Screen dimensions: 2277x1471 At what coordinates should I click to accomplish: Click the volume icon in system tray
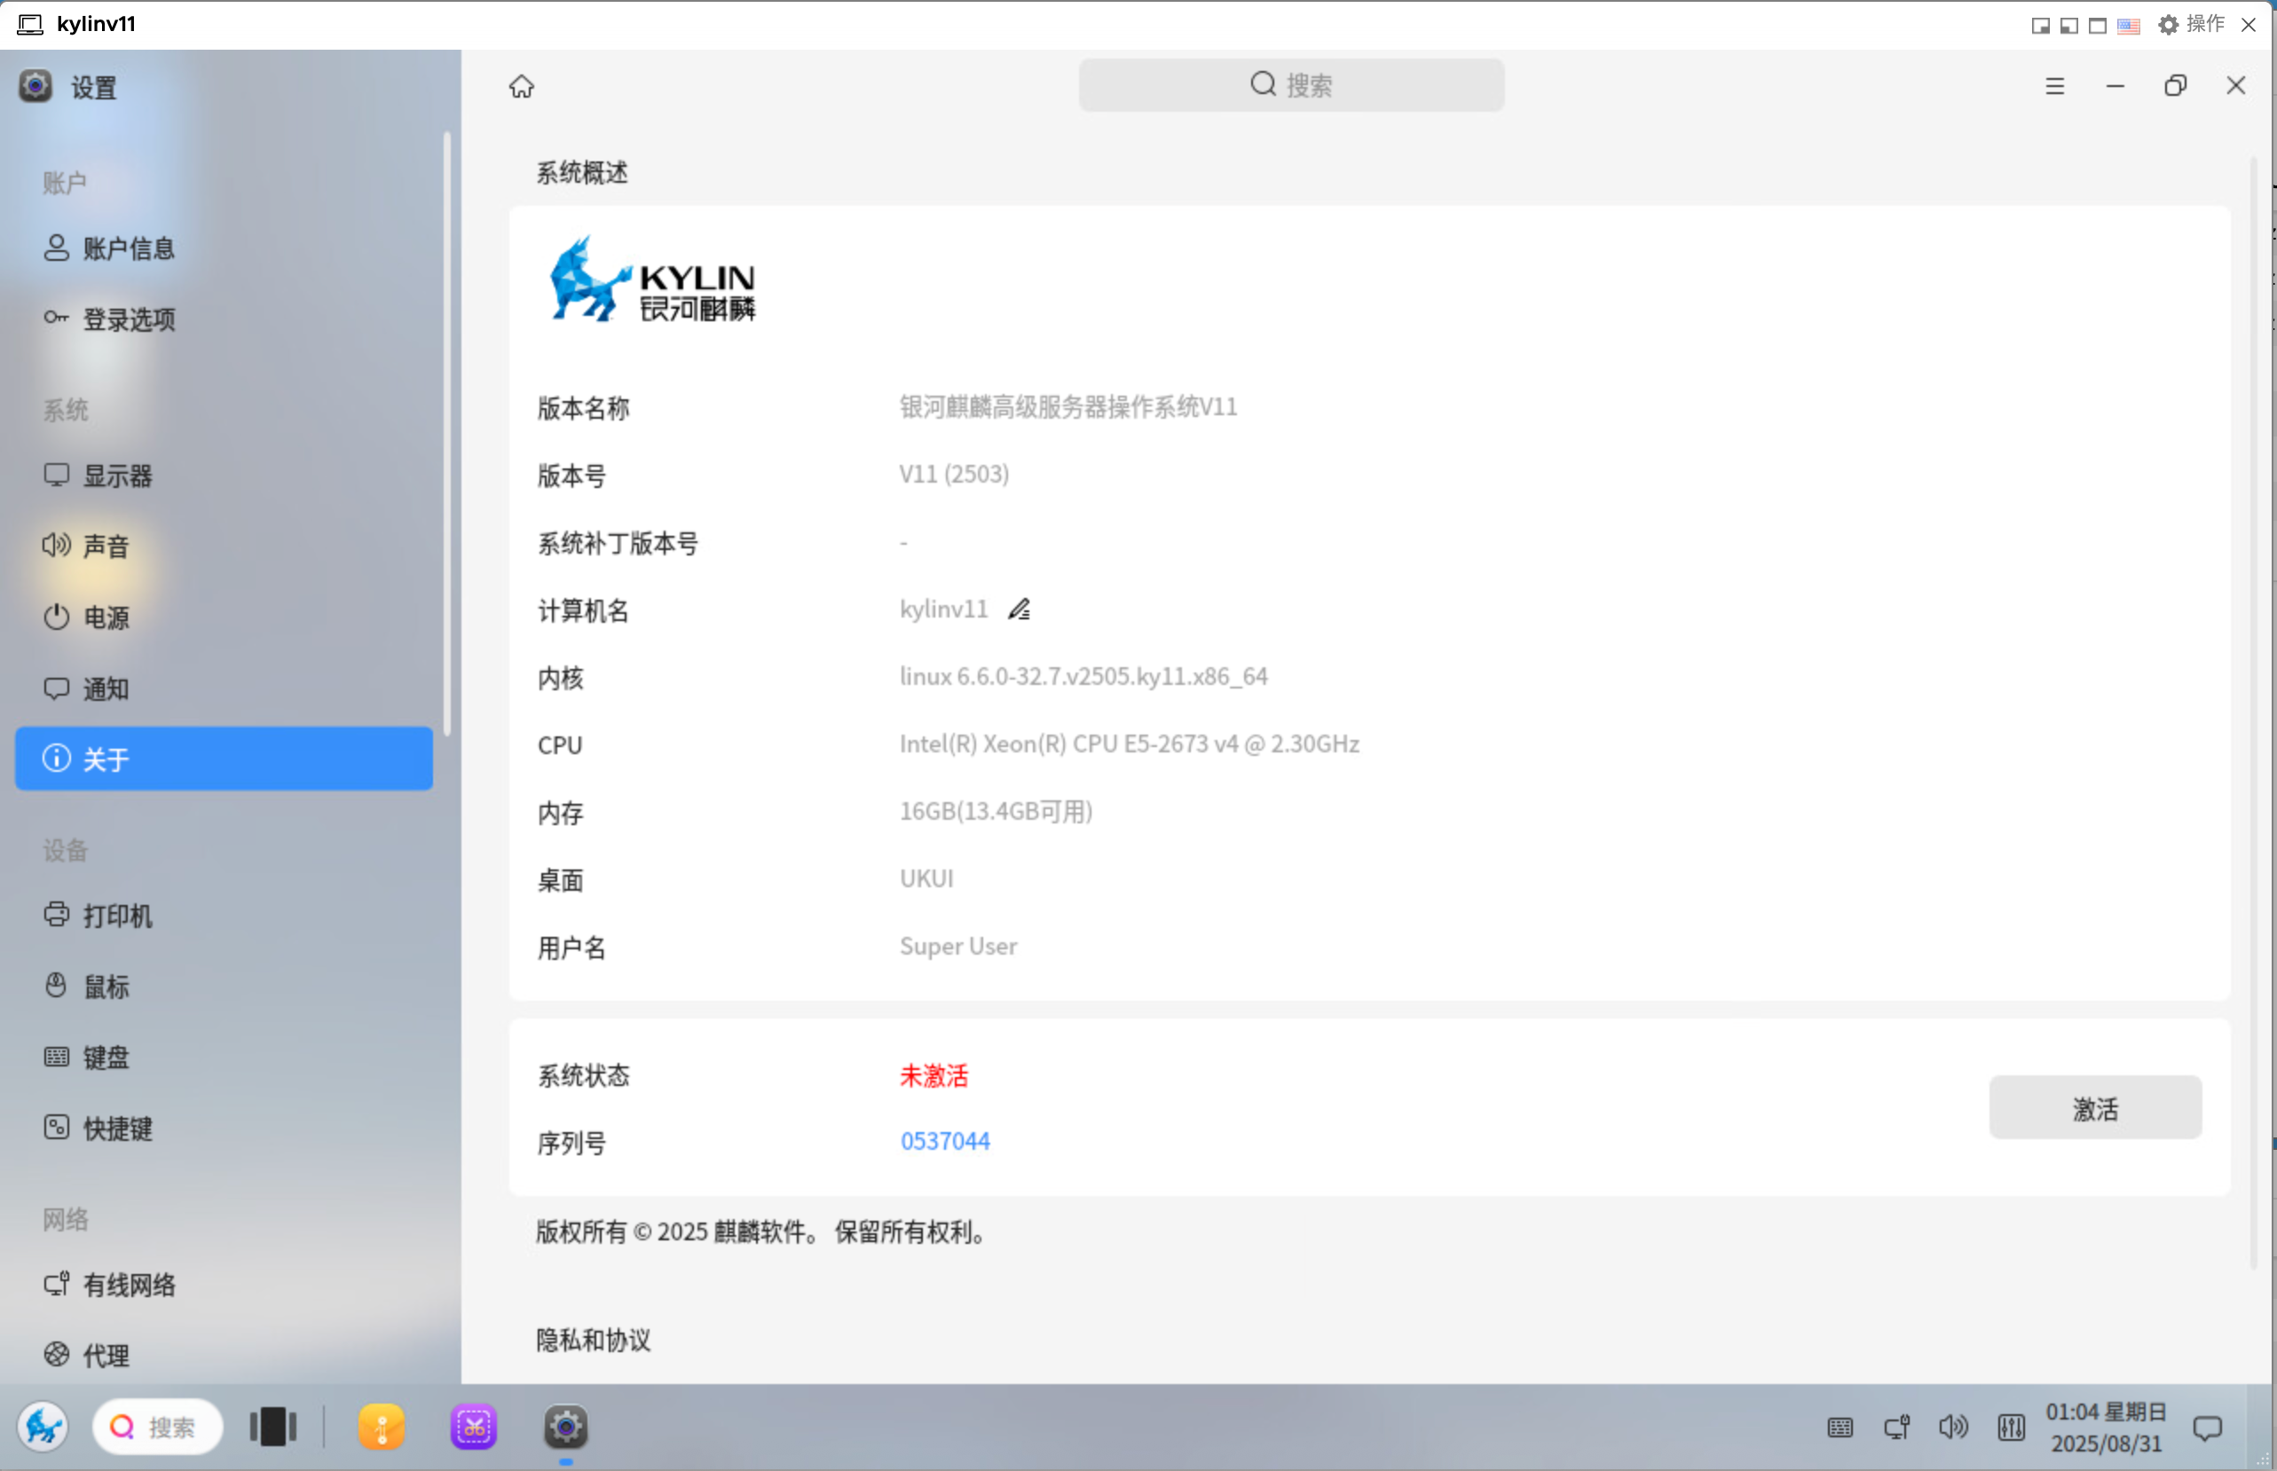pyautogui.click(x=1952, y=1427)
